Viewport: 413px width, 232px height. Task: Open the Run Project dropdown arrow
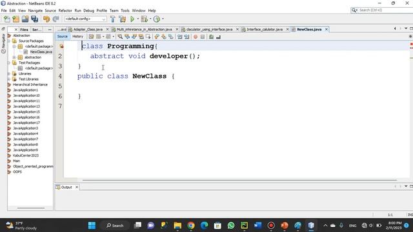tap(137, 19)
